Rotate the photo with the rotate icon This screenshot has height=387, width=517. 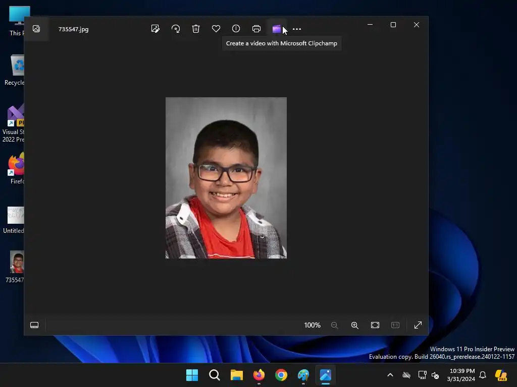176,29
